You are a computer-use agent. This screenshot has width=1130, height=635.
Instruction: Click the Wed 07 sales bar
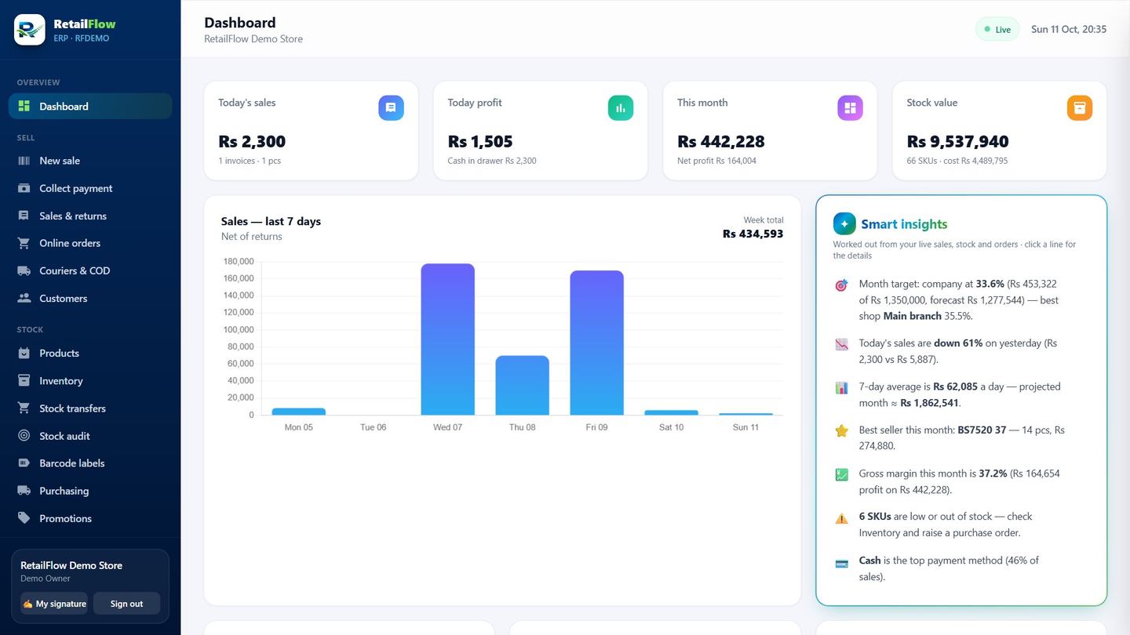coord(447,339)
